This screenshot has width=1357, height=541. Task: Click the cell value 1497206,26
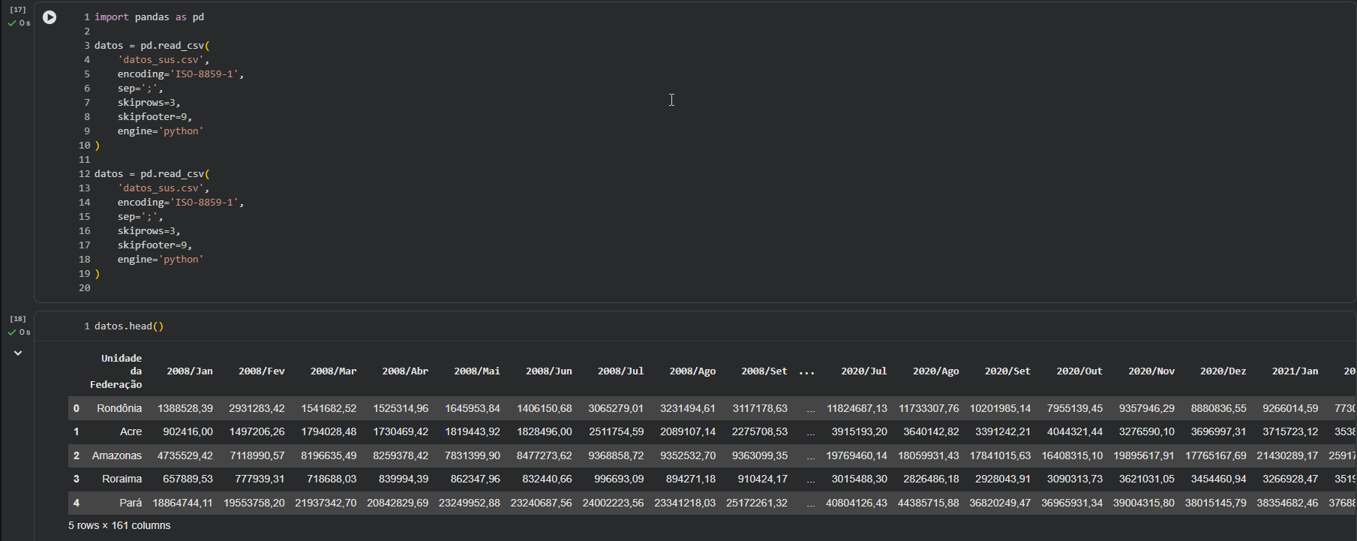(x=257, y=432)
